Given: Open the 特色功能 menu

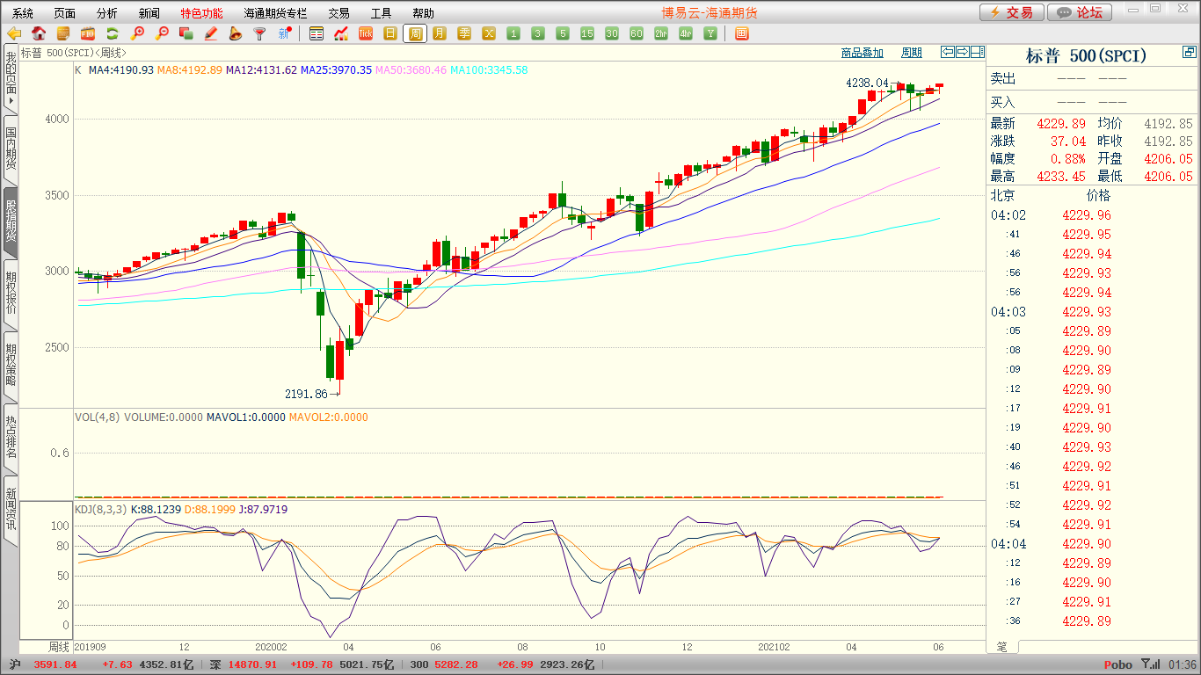Looking at the screenshot, I should coord(201,13).
